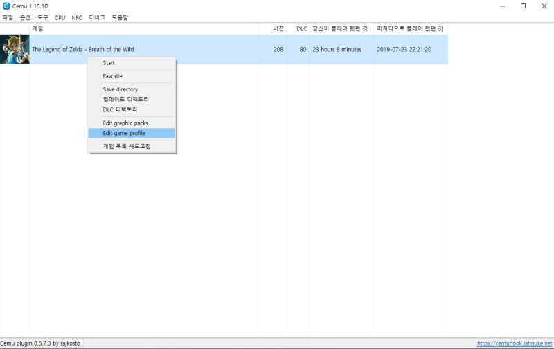554x349 pixels.
Task: Sort by the DLC column header
Action: point(298,28)
